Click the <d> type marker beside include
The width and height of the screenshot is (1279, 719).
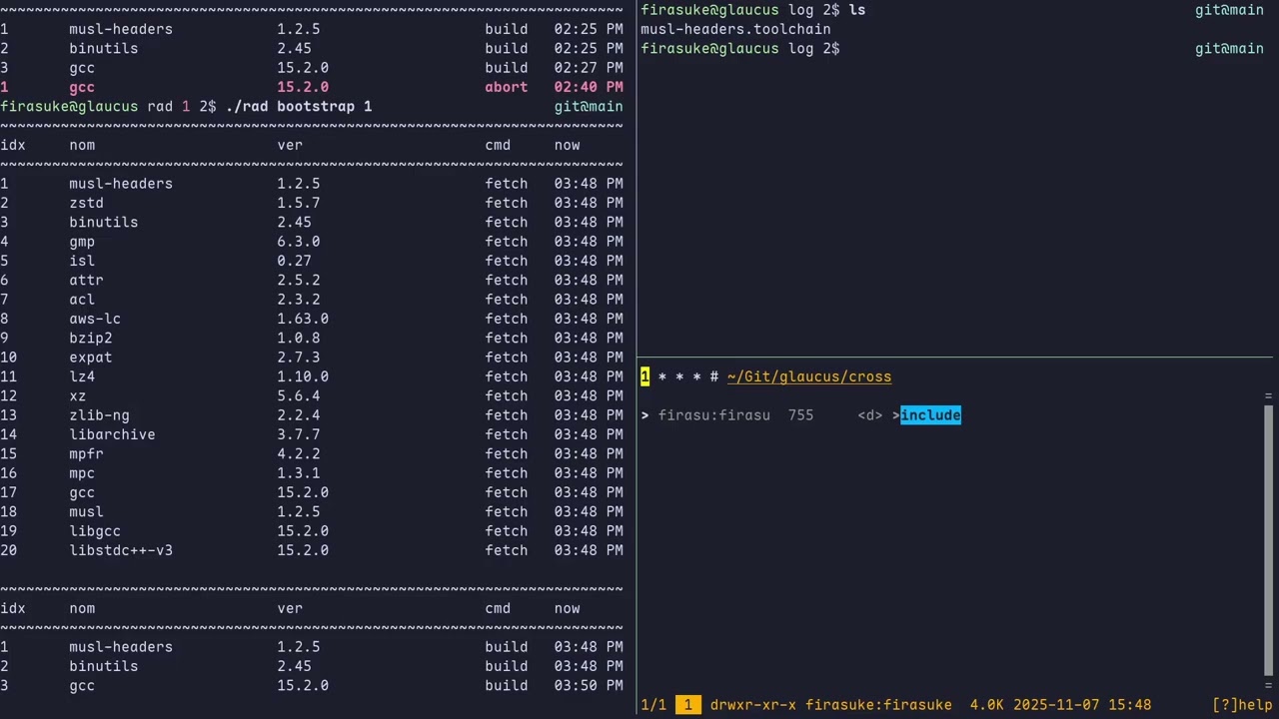coord(870,415)
